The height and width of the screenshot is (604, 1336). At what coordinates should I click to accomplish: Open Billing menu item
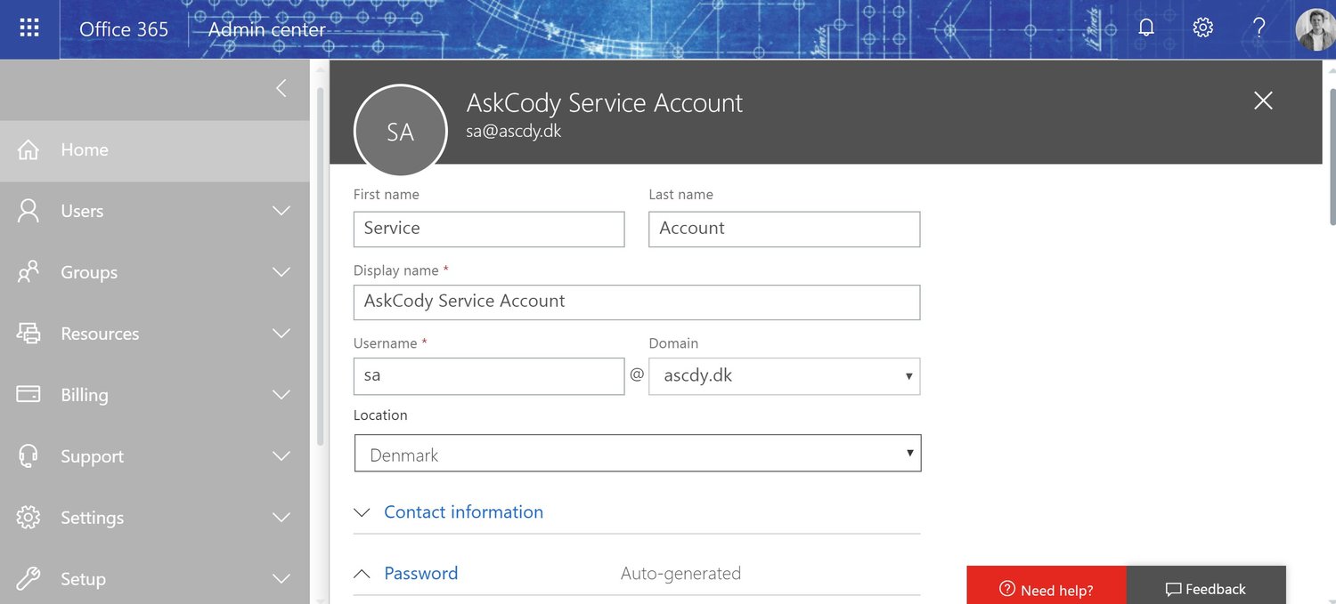(x=155, y=395)
